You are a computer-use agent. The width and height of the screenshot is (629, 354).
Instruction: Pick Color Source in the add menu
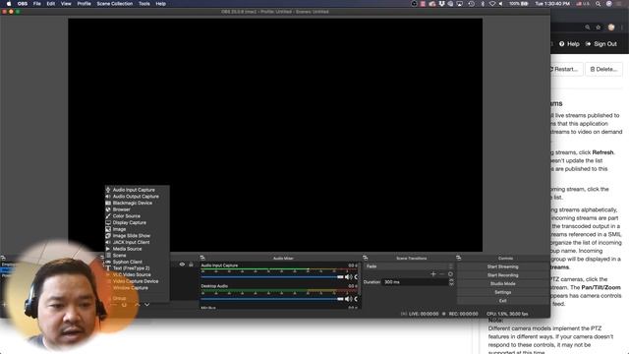pyautogui.click(x=137, y=216)
